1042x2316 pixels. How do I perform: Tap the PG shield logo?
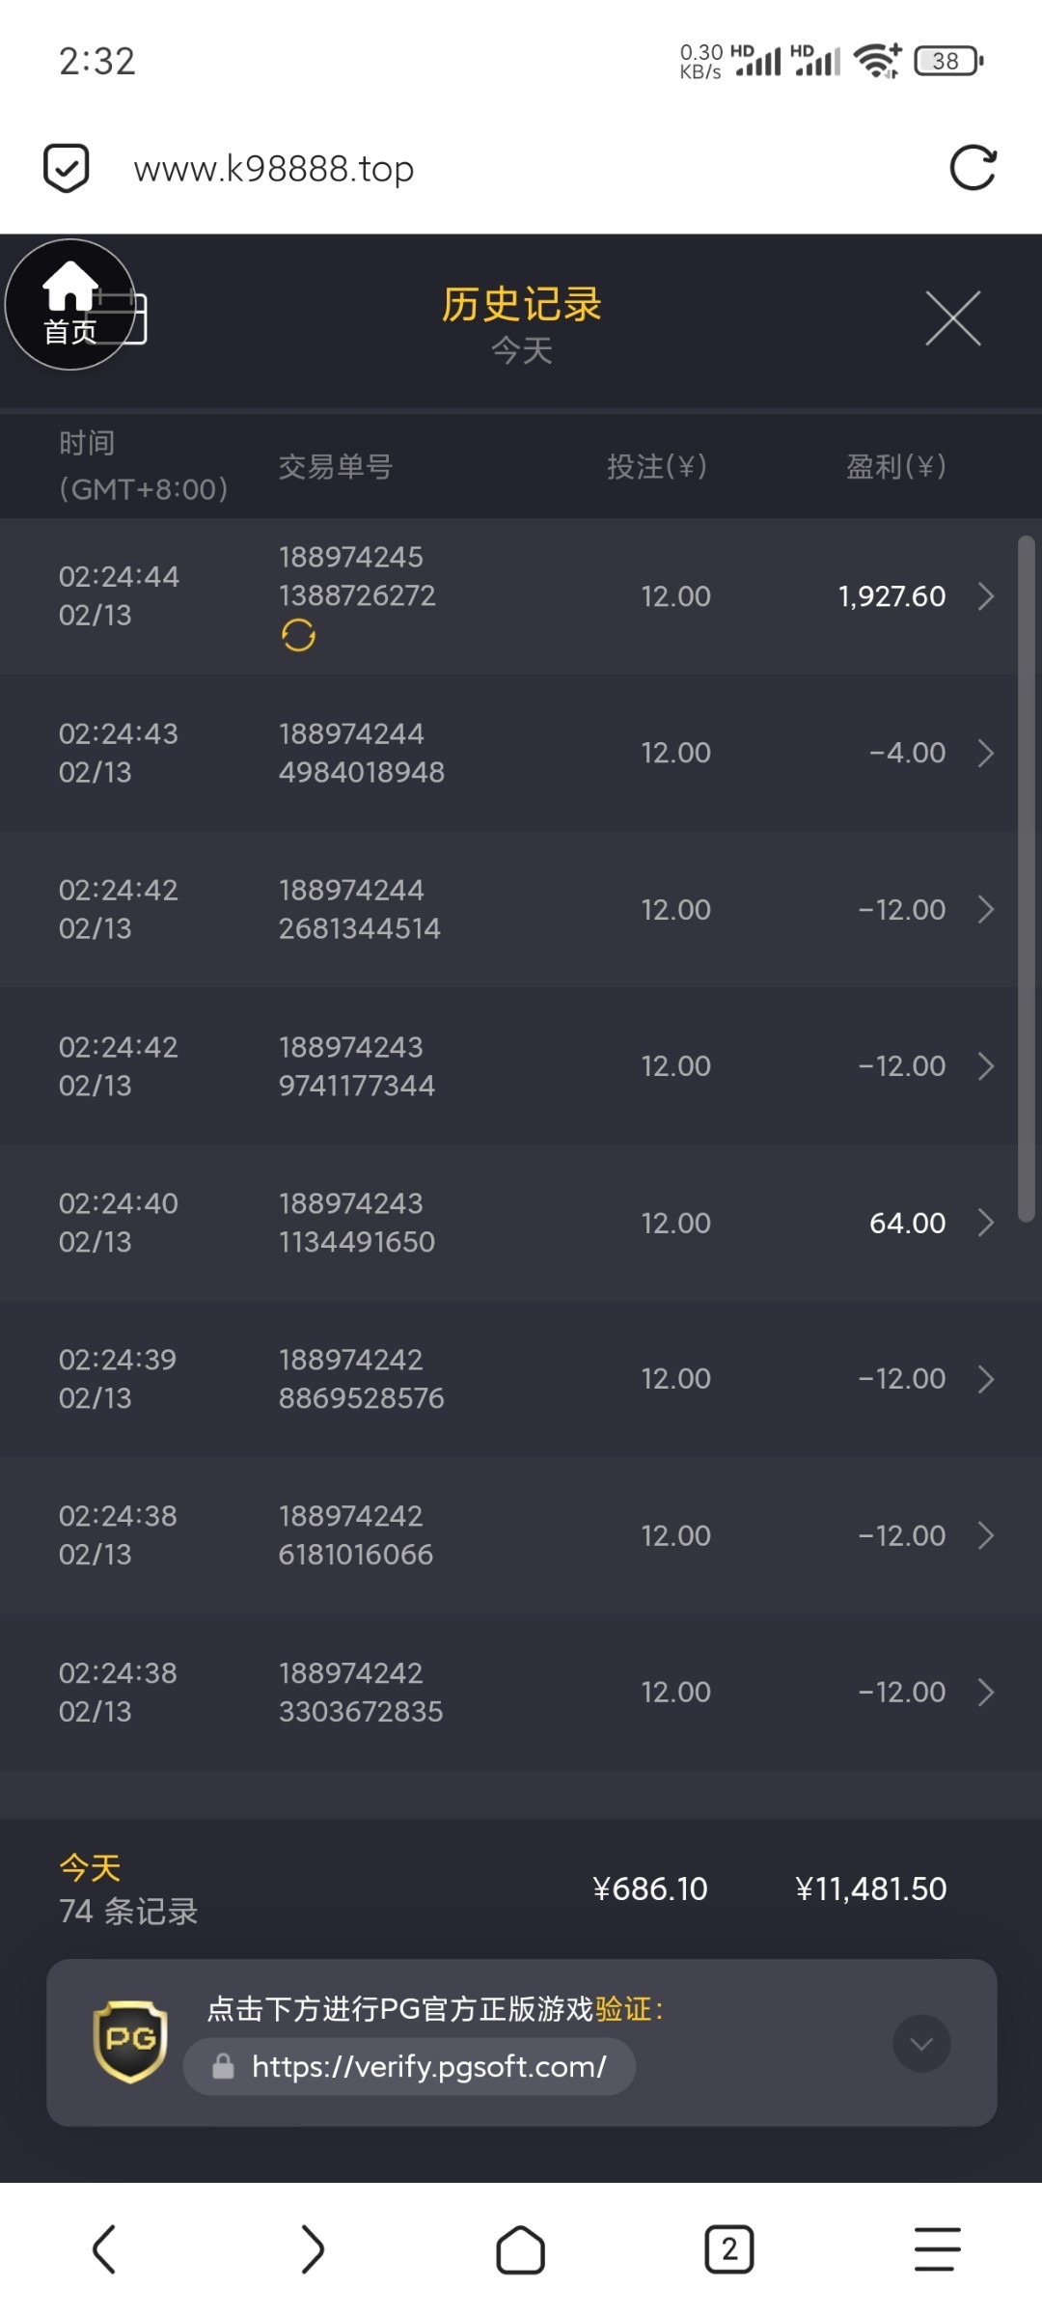click(130, 2040)
